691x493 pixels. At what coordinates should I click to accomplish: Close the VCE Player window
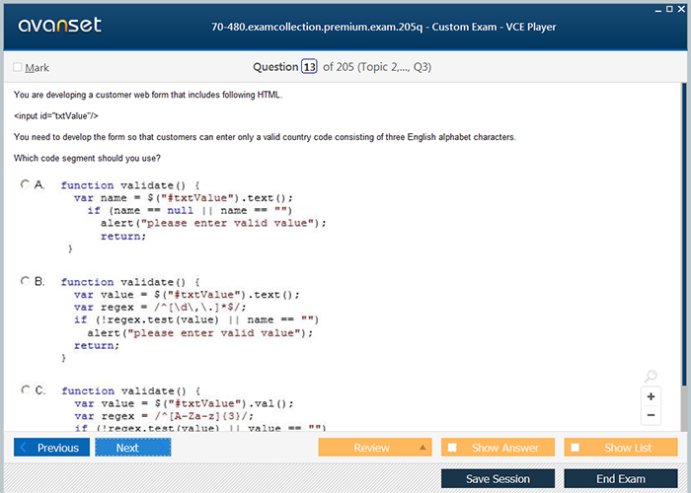[x=679, y=8]
